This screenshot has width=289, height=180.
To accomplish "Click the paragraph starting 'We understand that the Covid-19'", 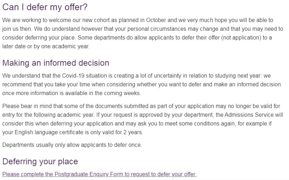I will (x=140, y=84).
